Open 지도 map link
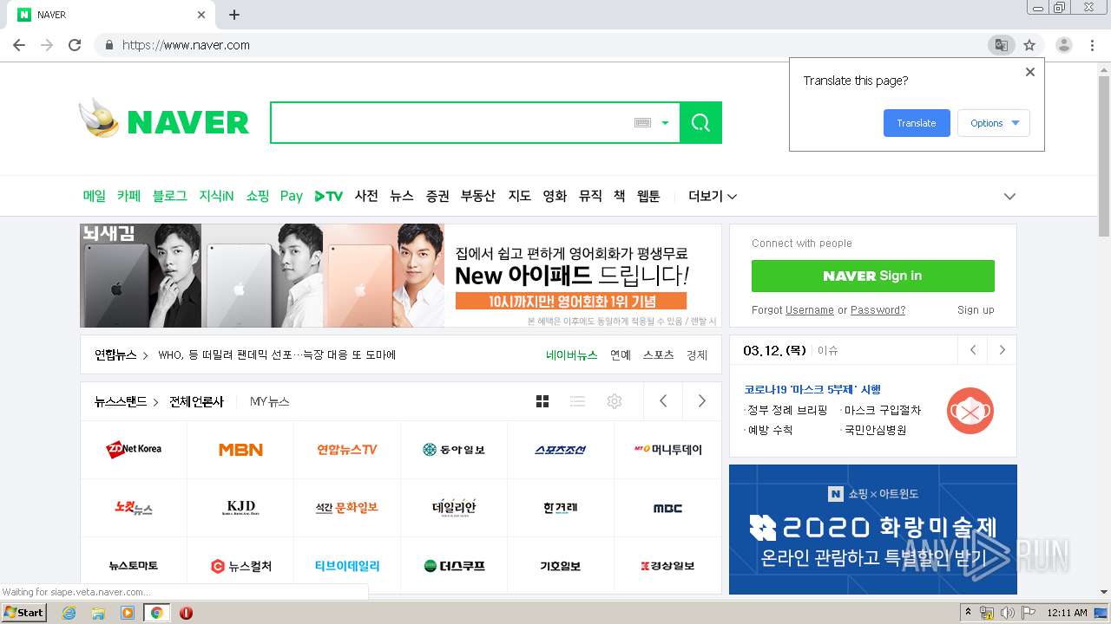The height and width of the screenshot is (624, 1111). (519, 196)
